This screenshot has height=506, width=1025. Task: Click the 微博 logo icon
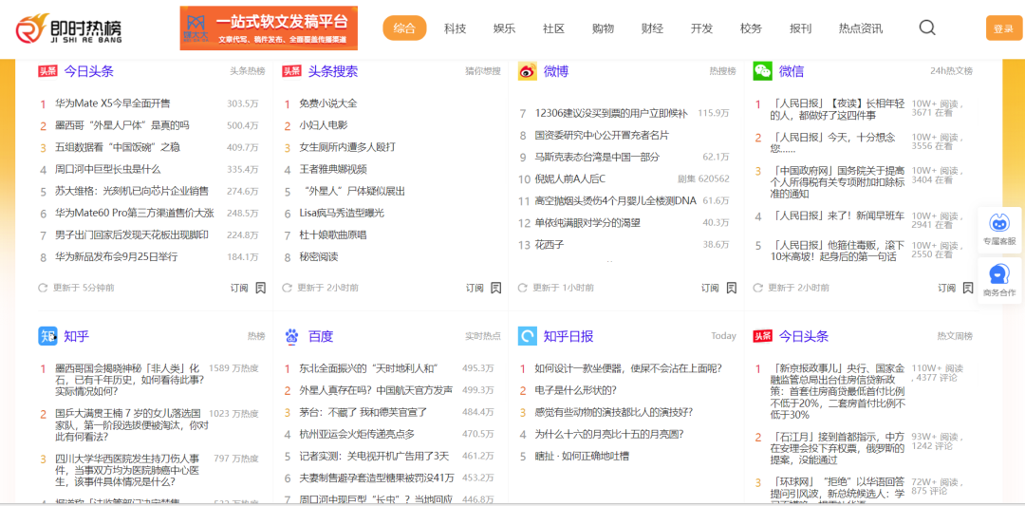pos(528,71)
